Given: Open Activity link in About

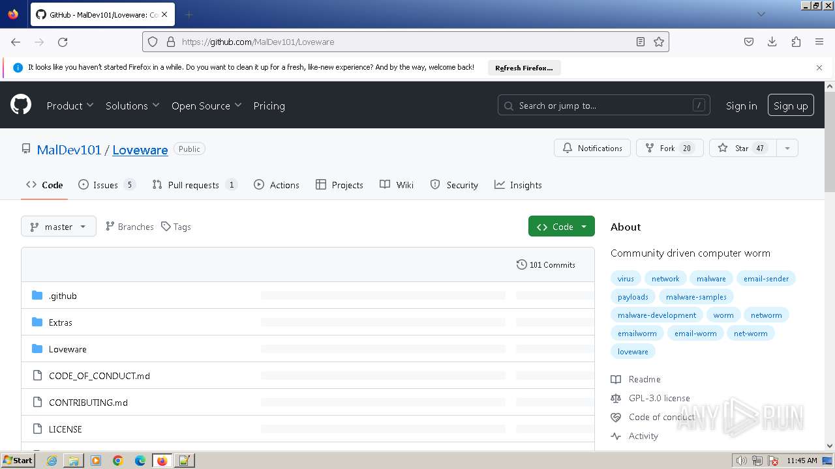Looking at the screenshot, I should point(635,436).
